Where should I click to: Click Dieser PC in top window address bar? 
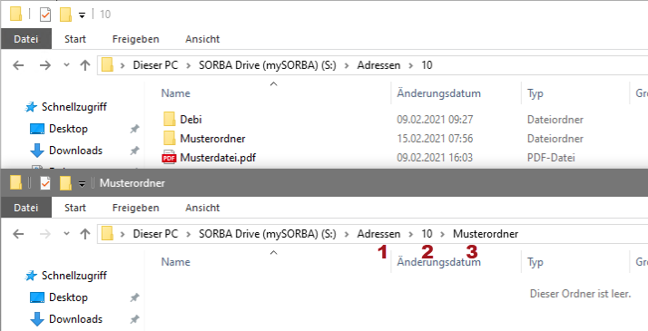tap(155, 65)
